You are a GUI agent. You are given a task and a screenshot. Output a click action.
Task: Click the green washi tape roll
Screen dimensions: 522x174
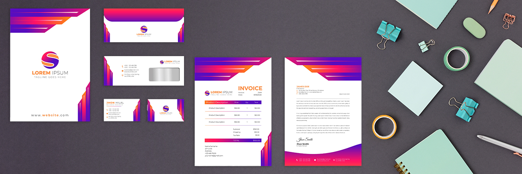456,59
